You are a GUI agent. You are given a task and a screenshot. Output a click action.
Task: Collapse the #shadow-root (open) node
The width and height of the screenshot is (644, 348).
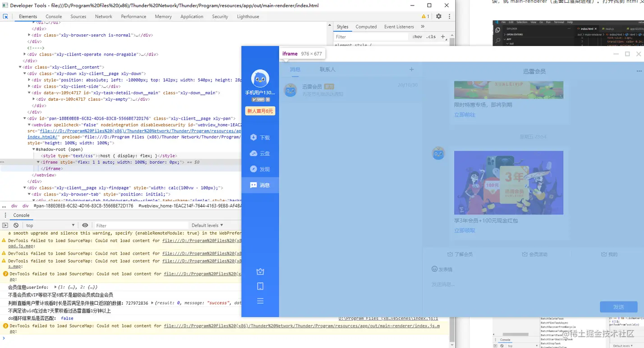click(34, 149)
